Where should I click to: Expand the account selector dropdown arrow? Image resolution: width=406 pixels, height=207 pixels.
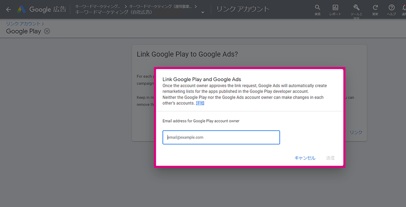pyautogui.click(x=203, y=13)
